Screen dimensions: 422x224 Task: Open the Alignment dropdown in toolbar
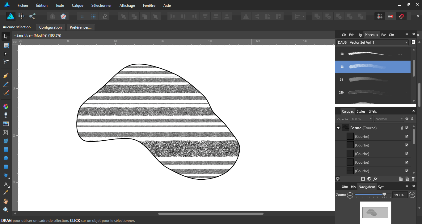click(x=299, y=16)
